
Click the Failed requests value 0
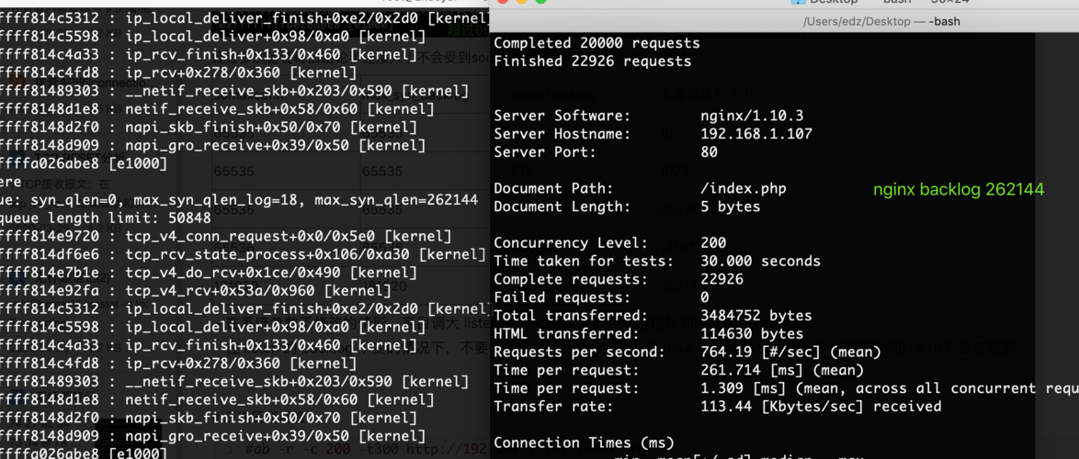click(x=705, y=297)
